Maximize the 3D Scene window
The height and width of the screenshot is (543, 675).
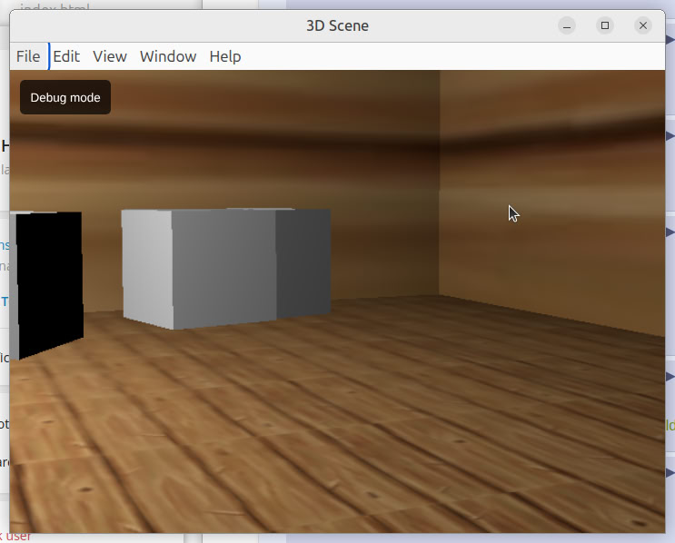(x=605, y=25)
